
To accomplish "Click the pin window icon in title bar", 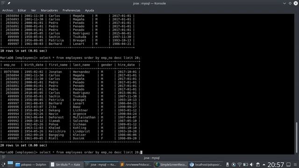I will [x=9, y=3].
